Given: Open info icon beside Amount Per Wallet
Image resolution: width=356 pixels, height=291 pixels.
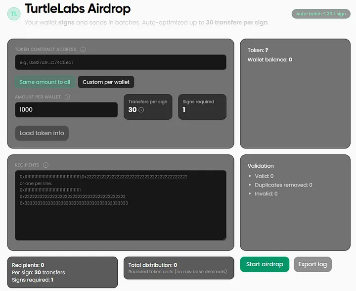Looking at the screenshot, I should pos(67,97).
